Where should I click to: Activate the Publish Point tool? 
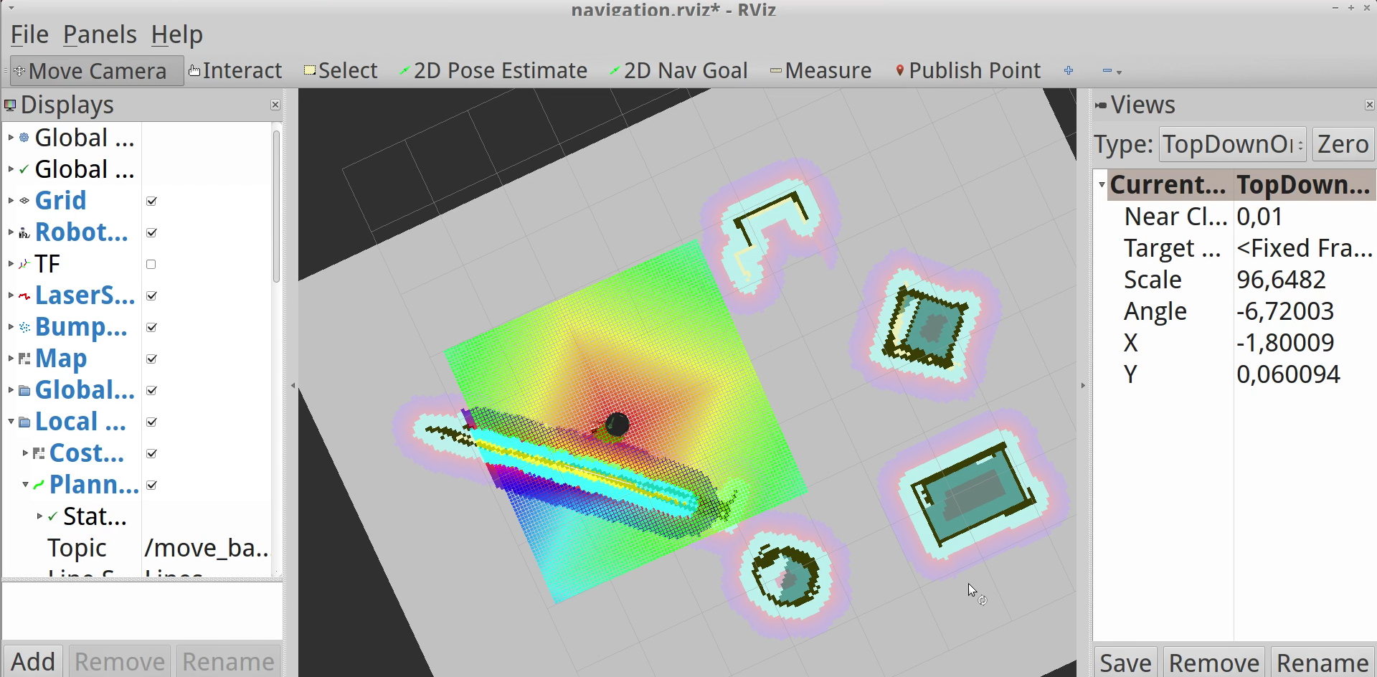[967, 71]
